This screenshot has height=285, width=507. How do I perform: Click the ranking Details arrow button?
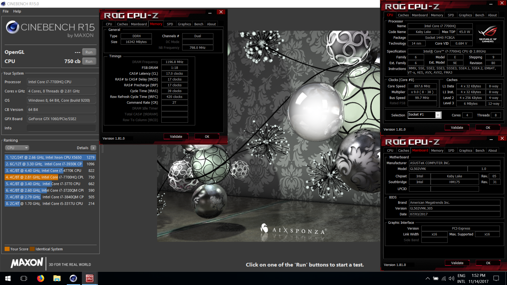(93, 148)
